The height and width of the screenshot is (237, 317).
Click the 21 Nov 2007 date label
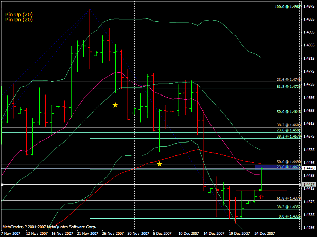point(88,233)
